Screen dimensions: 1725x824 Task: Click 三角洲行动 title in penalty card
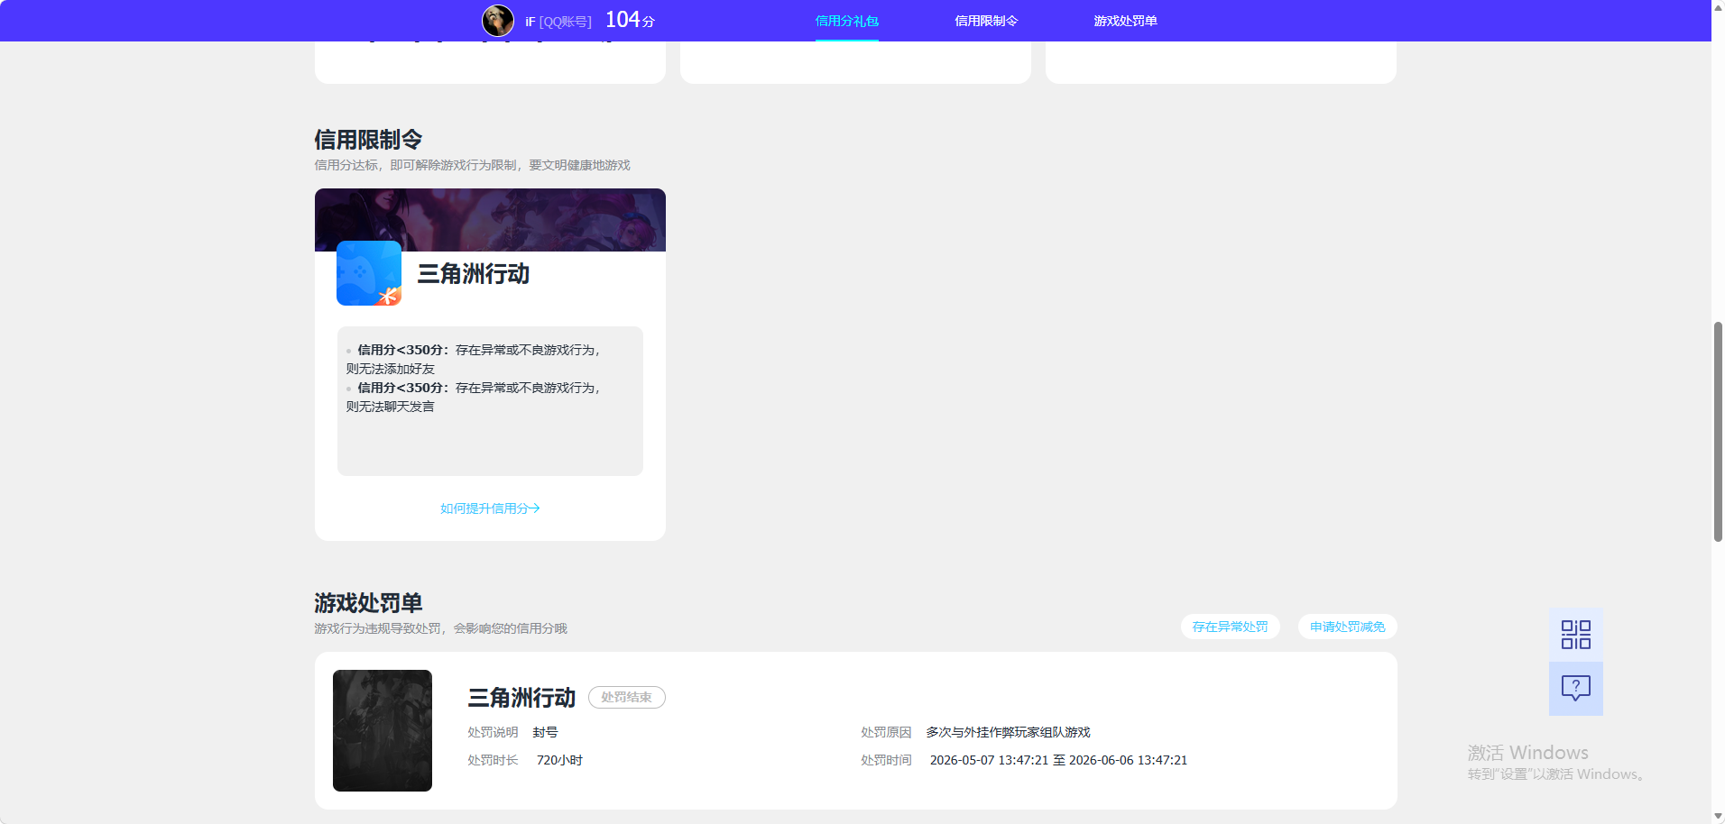[521, 698]
